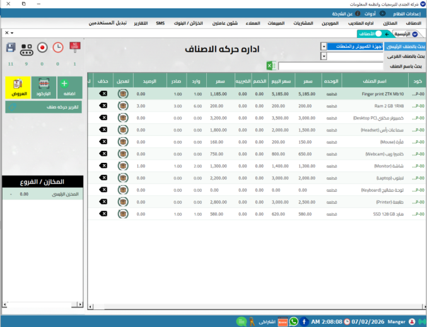Click the save floppy disk icon
Viewport: 427px width, 327px height.
10,47
